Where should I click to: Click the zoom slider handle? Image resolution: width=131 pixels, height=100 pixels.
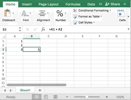(87, 97)
